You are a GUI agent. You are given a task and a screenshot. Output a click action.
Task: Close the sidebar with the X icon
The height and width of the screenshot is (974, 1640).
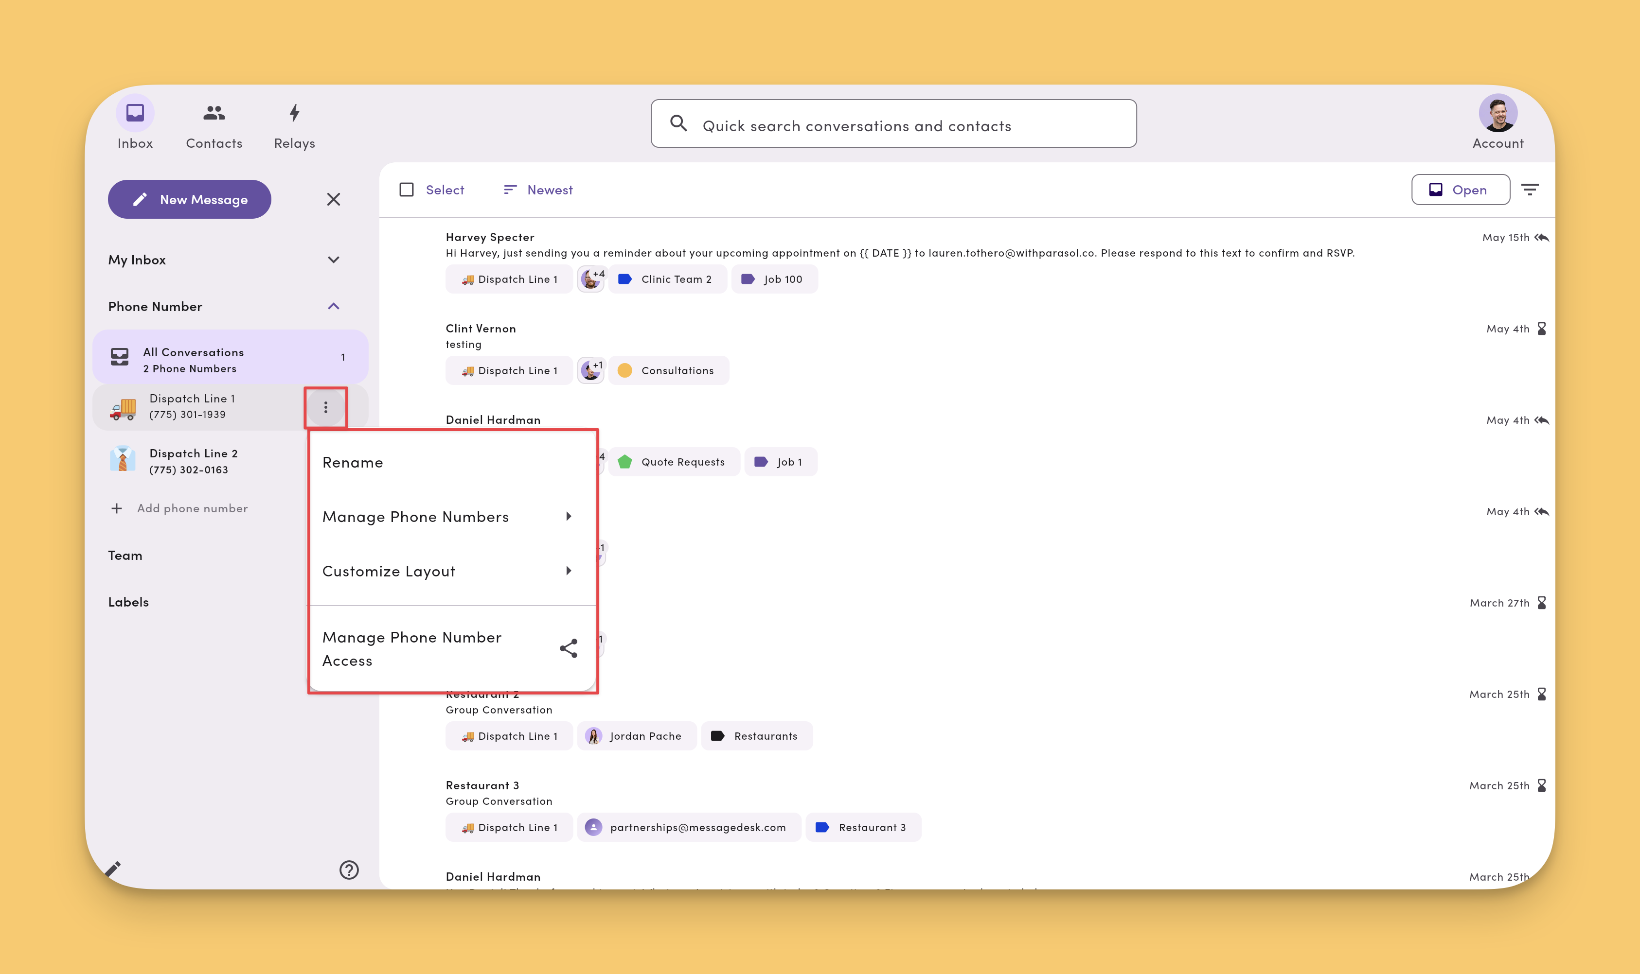click(334, 200)
